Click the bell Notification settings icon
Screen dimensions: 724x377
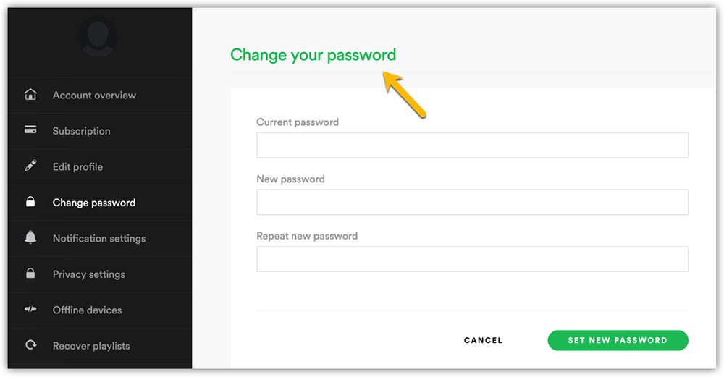(30, 238)
